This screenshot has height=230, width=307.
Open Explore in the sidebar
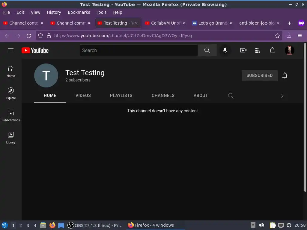pos(11,93)
